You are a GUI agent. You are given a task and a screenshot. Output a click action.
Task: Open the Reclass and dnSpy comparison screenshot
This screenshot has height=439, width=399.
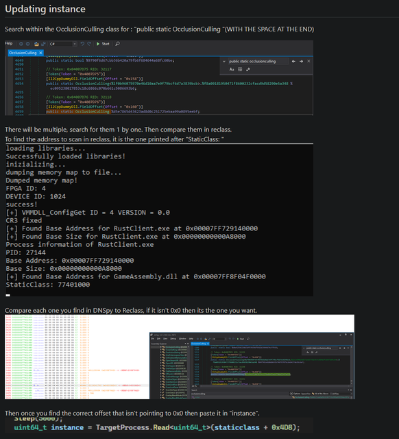point(180,357)
